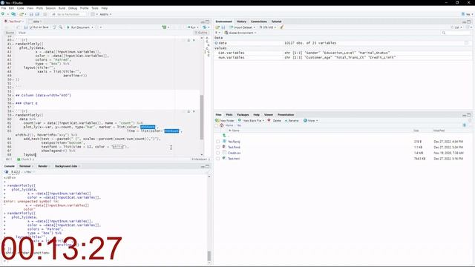Viewport: 475px width, 267px height.
Task: Click the New File icon in main toolbar
Action: pyautogui.click(x=3, y=14)
